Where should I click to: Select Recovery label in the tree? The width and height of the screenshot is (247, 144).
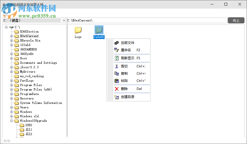pos(27,98)
